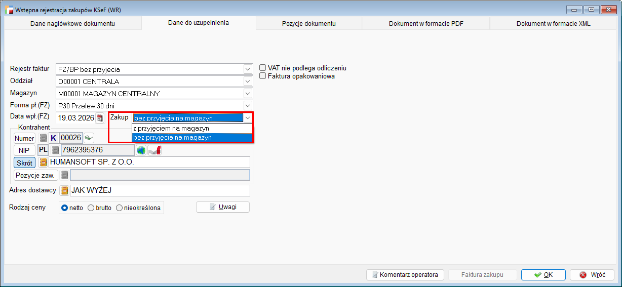Expand the Rejestr faktur dropdown
Image resolution: width=622 pixels, height=287 pixels.
(247, 69)
